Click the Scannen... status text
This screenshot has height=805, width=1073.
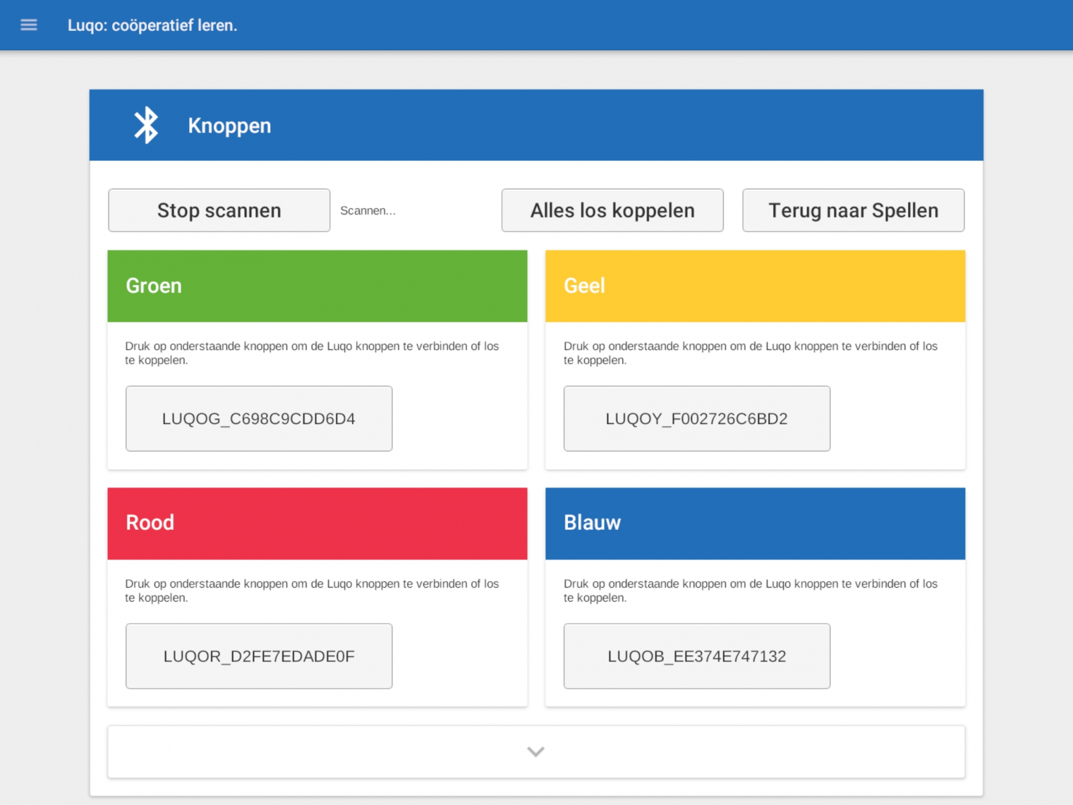click(368, 211)
